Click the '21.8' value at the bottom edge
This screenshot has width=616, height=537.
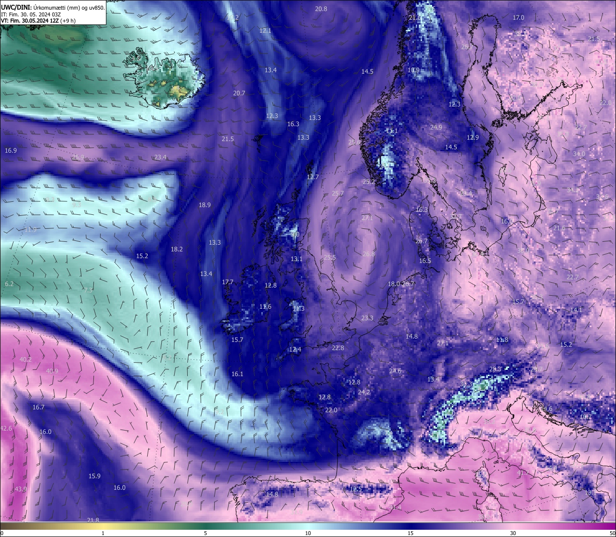[93, 520]
